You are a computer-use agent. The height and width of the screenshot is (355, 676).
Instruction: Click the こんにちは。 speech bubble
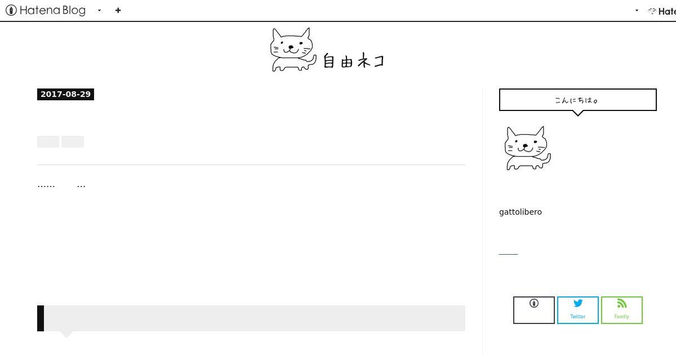tap(577, 100)
